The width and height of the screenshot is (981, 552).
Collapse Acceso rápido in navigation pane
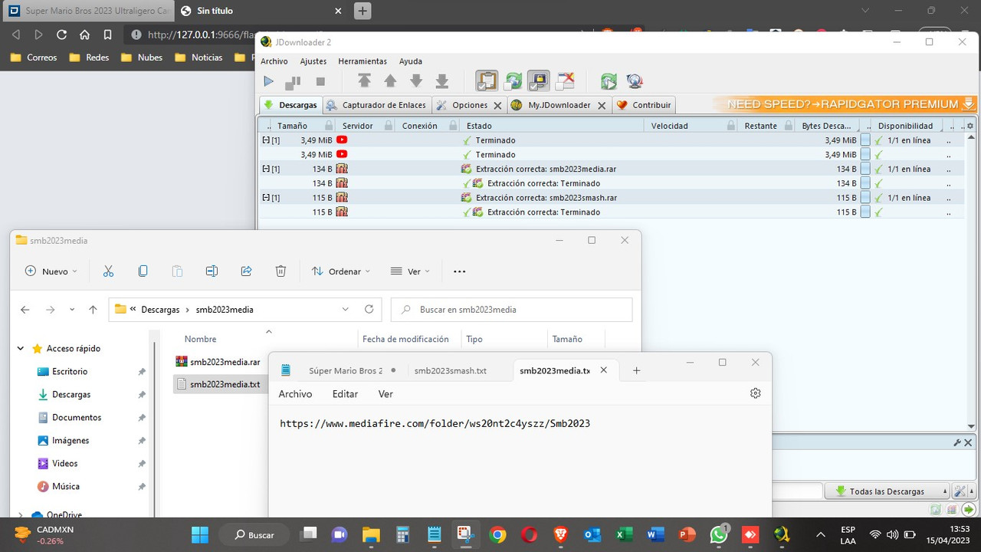click(x=21, y=349)
